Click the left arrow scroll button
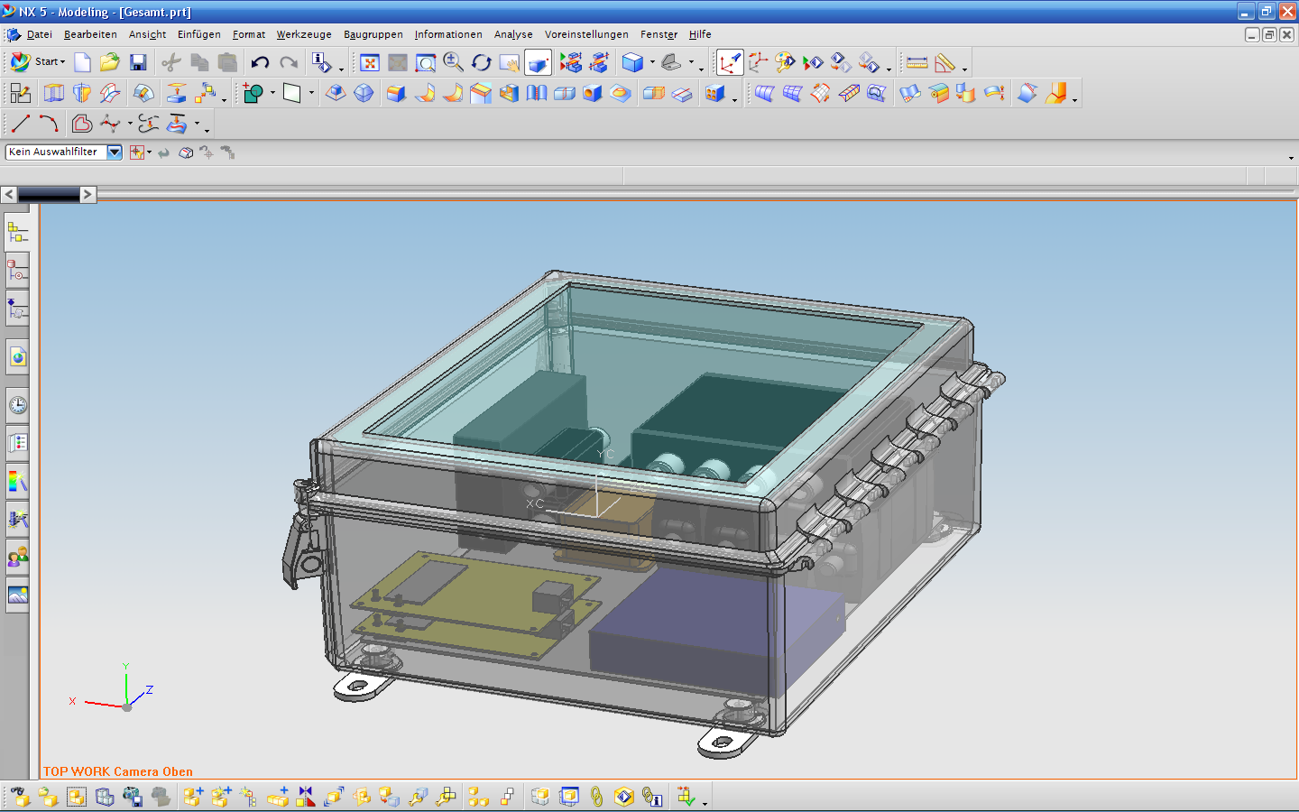The height and width of the screenshot is (812, 1299). tap(9, 194)
